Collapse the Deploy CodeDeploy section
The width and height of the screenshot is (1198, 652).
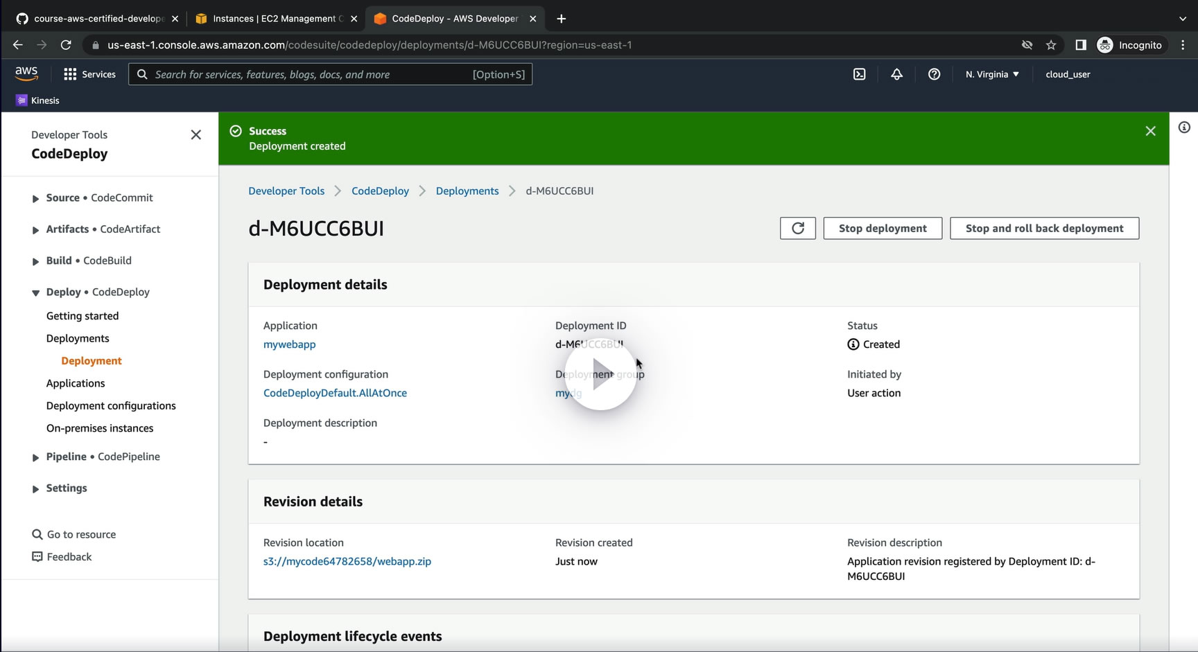pyautogui.click(x=35, y=293)
